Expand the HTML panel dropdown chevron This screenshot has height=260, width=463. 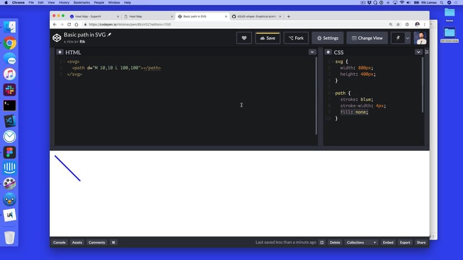[x=312, y=52]
